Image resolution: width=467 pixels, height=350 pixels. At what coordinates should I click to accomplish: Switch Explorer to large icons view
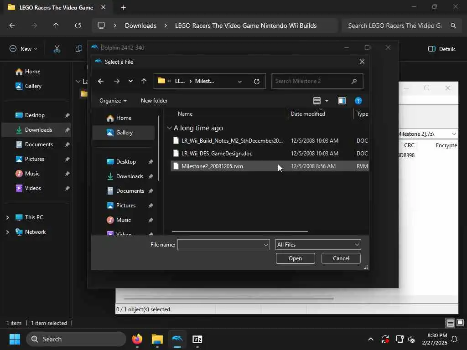click(x=460, y=323)
